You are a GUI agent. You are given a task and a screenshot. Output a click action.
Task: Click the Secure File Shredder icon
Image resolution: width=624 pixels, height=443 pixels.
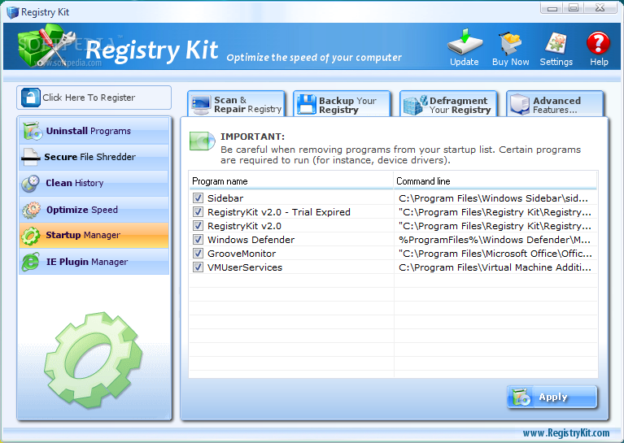pyautogui.click(x=31, y=157)
